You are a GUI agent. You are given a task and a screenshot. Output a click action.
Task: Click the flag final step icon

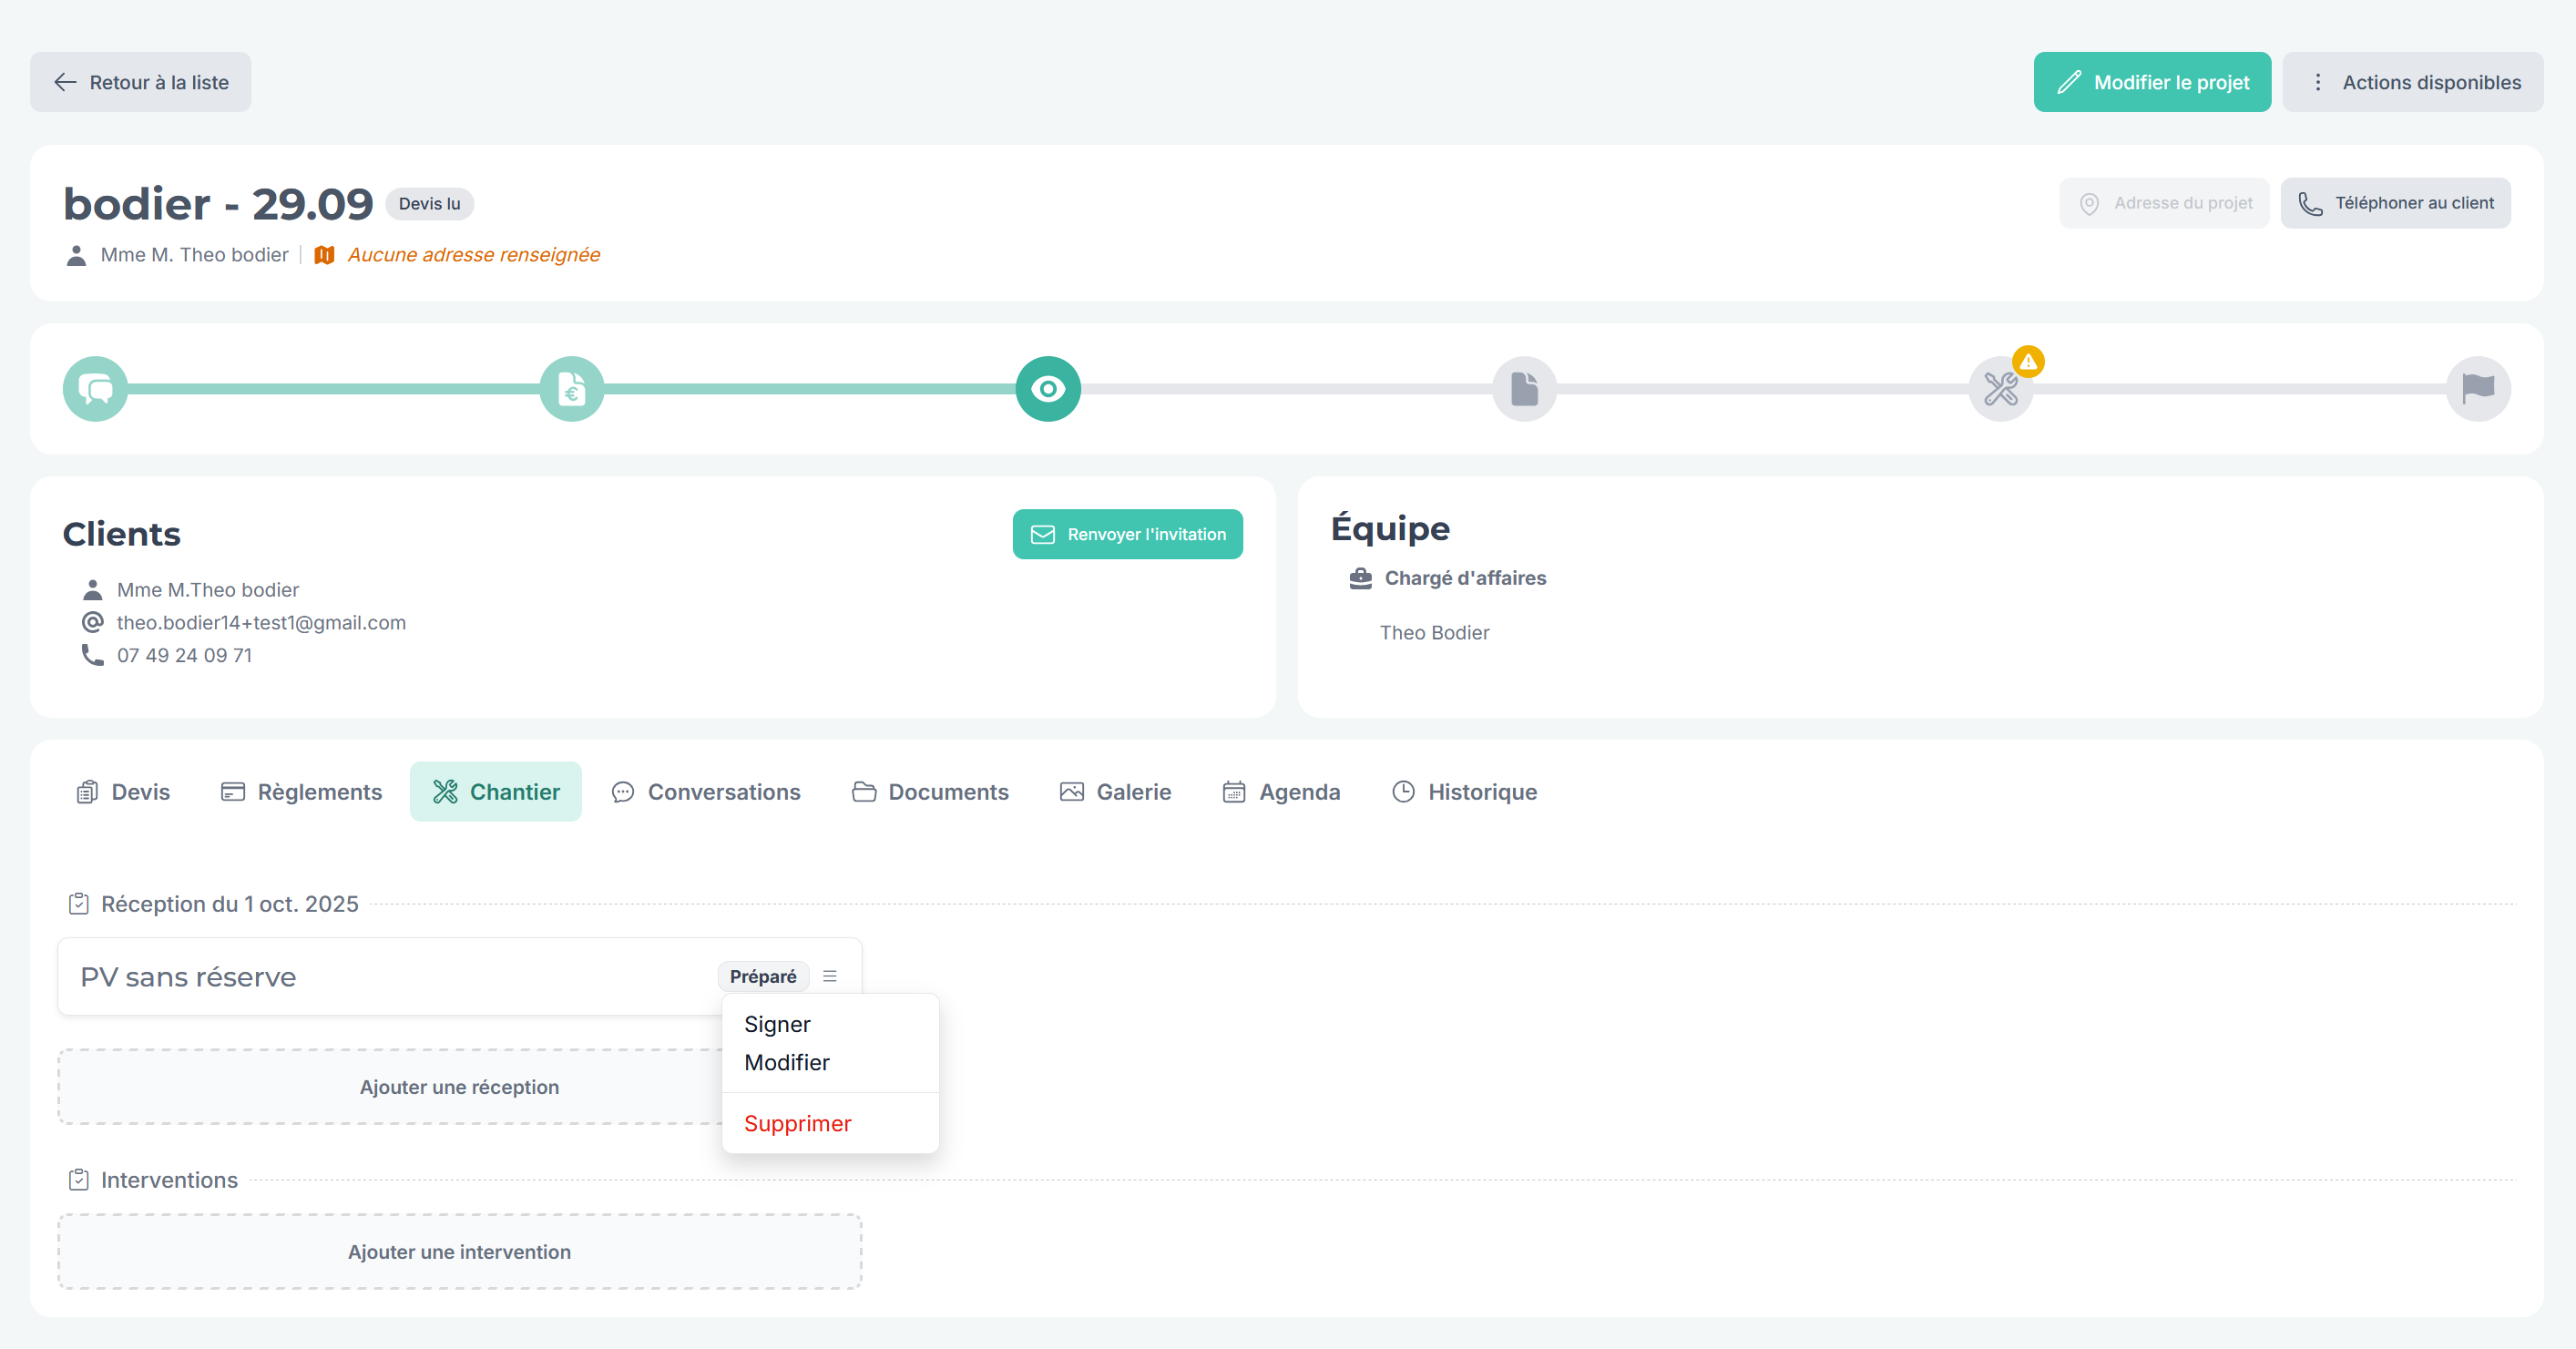pyautogui.click(x=2477, y=389)
